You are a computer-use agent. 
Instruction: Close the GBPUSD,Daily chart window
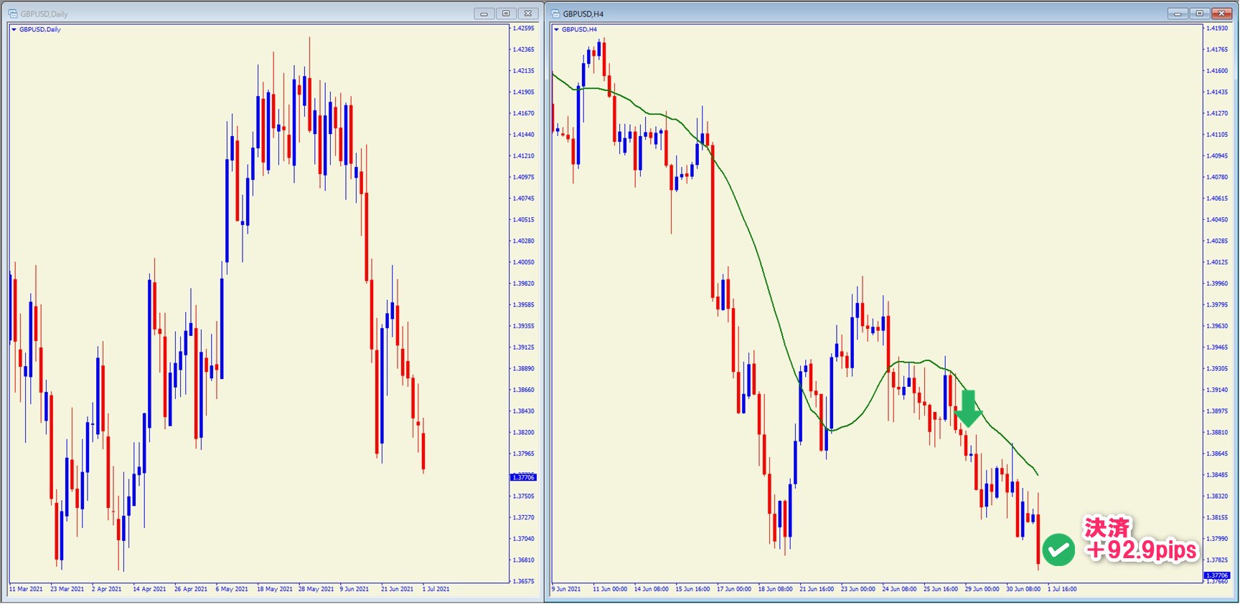[x=528, y=14]
